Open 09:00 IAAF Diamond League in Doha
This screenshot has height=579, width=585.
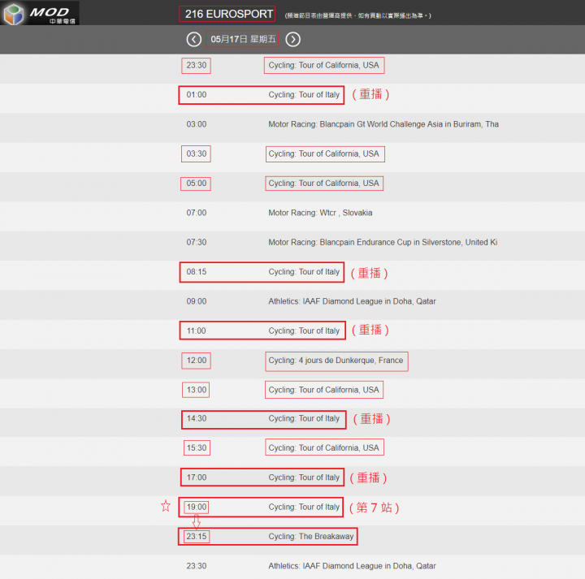click(x=352, y=301)
